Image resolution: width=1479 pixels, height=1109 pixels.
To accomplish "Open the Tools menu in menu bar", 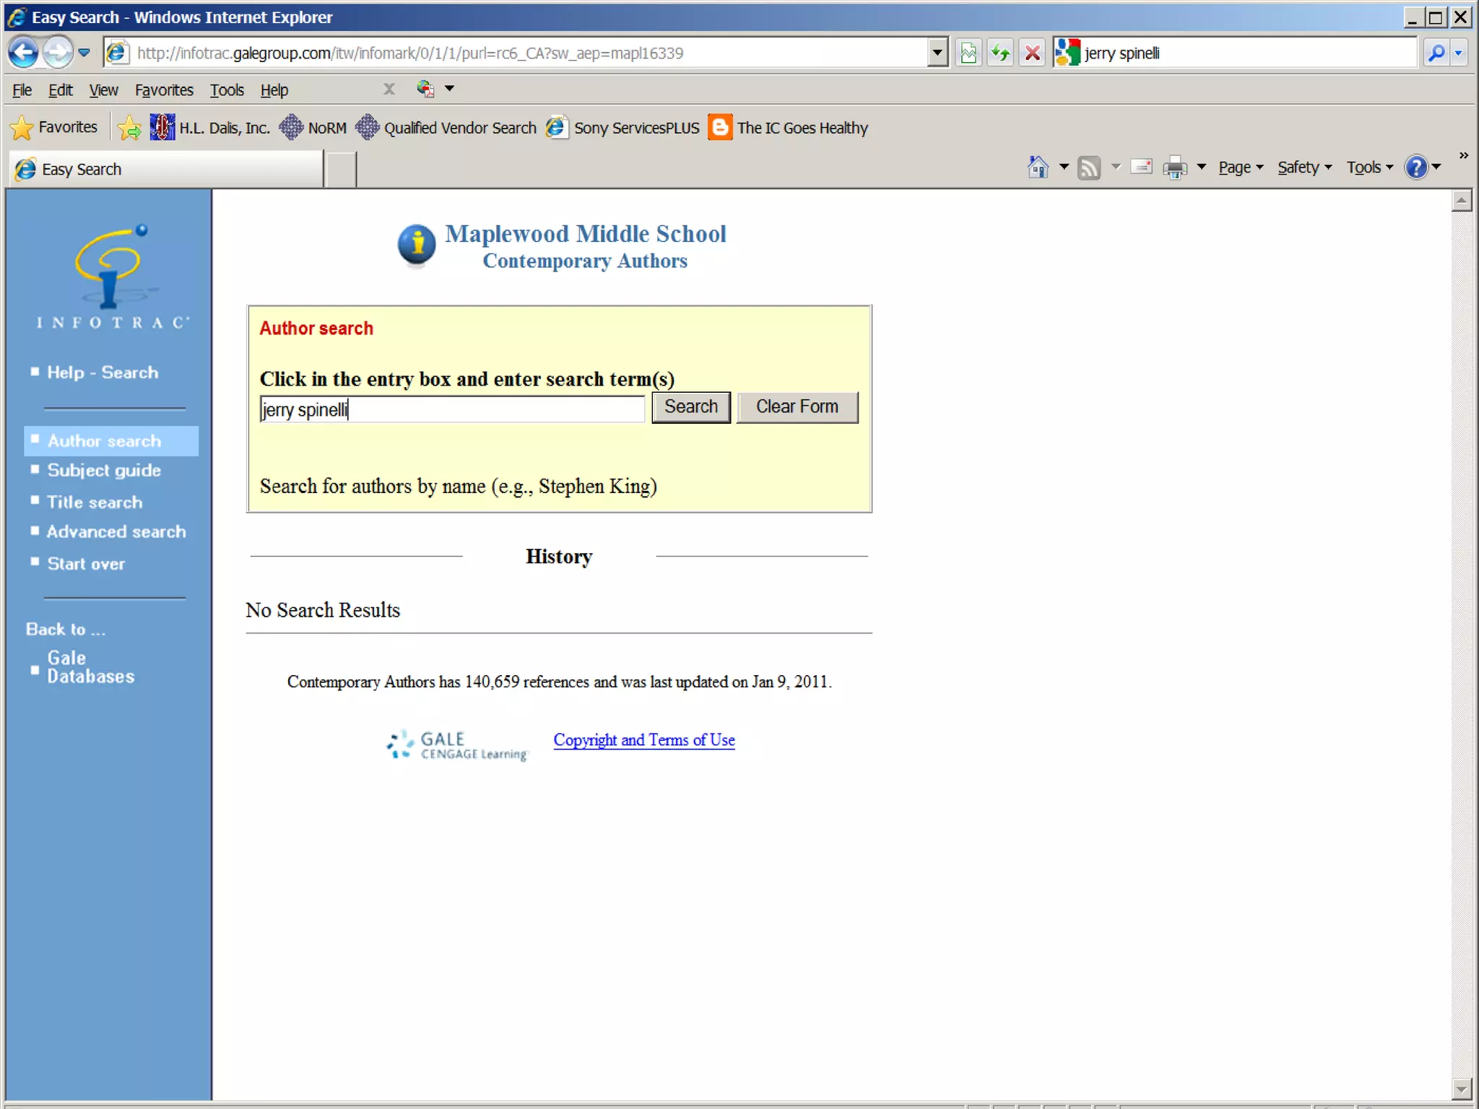I will [x=227, y=90].
